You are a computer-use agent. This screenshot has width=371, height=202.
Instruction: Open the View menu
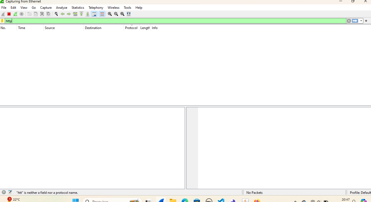click(x=24, y=8)
